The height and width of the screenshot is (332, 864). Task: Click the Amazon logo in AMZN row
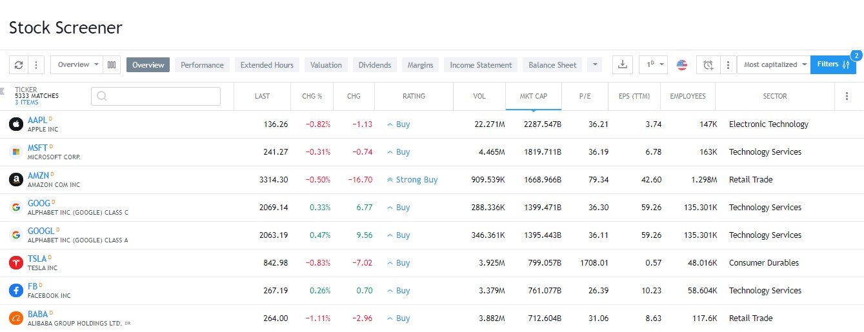click(x=16, y=180)
